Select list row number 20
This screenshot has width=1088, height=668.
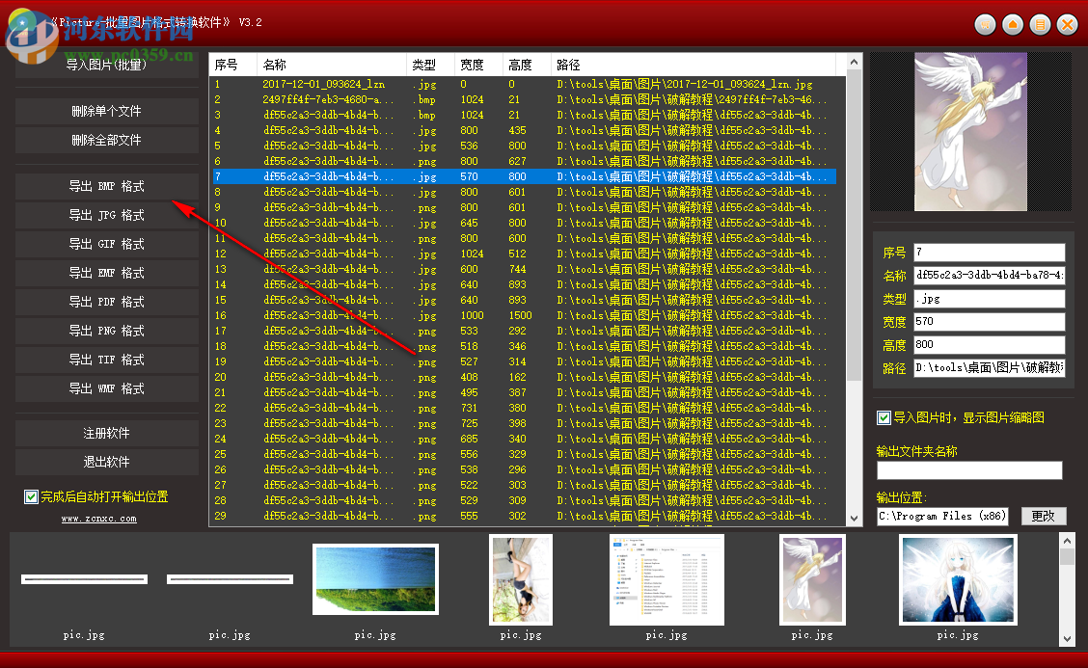coord(525,377)
